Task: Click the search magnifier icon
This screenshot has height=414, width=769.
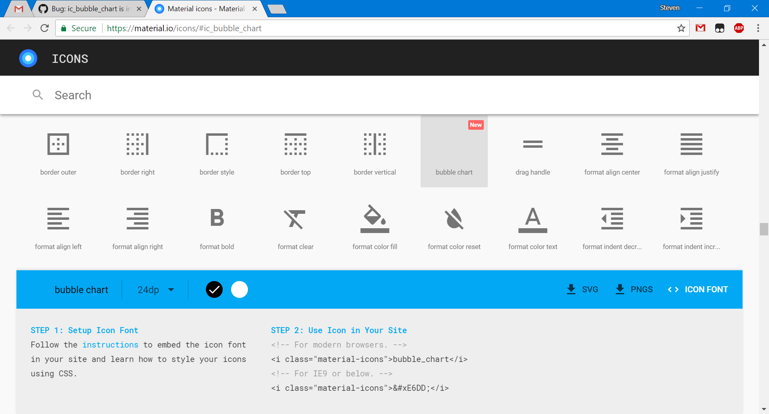Action: (x=38, y=95)
